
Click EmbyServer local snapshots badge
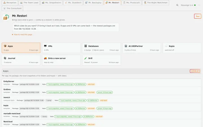pos(60,84)
